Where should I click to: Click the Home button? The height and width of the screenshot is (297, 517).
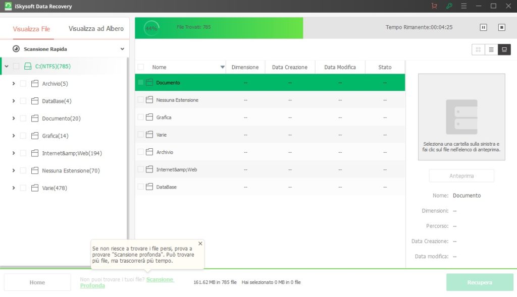[37, 282]
